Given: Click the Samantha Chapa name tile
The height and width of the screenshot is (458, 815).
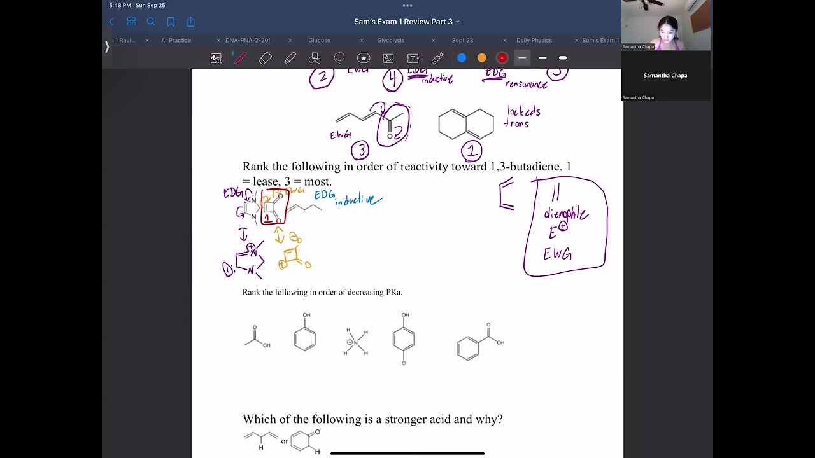Looking at the screenshot, I should (666, 76).
